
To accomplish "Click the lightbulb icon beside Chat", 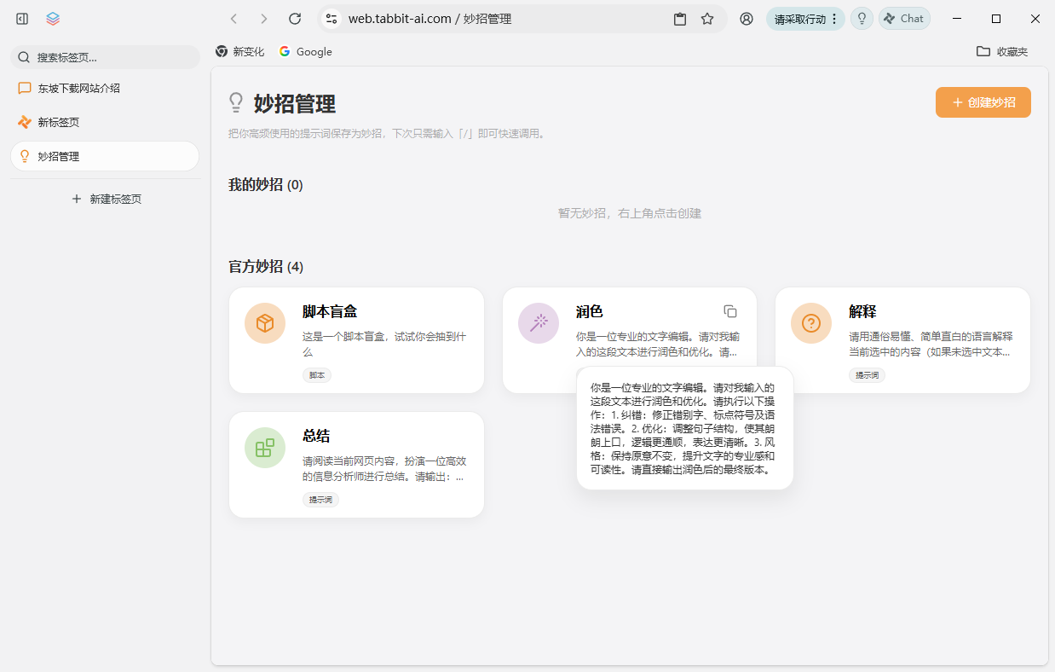I will pyautogui.click(x=862, y=18).
